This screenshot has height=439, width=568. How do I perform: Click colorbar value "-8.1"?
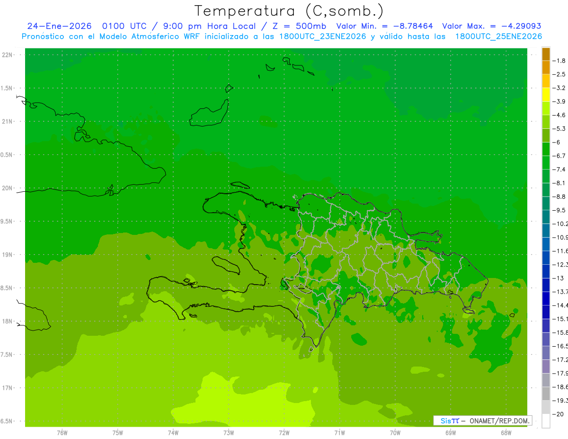tap(559, 183)
